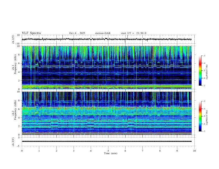Click the ch.1 voltage waveform trace

[x=107, y=39]
